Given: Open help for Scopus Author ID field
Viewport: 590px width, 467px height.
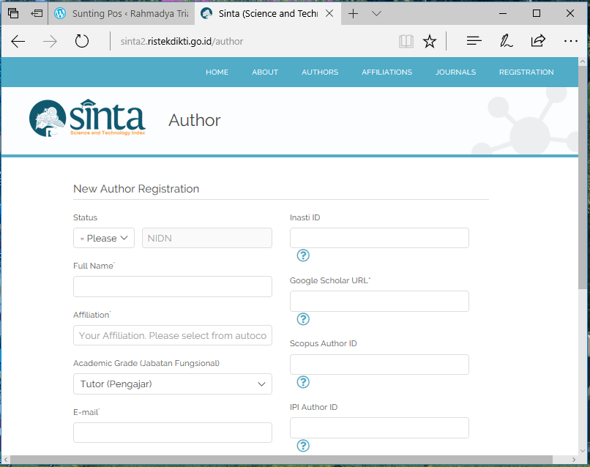Looking at the screenshot, I should point(303,382).
